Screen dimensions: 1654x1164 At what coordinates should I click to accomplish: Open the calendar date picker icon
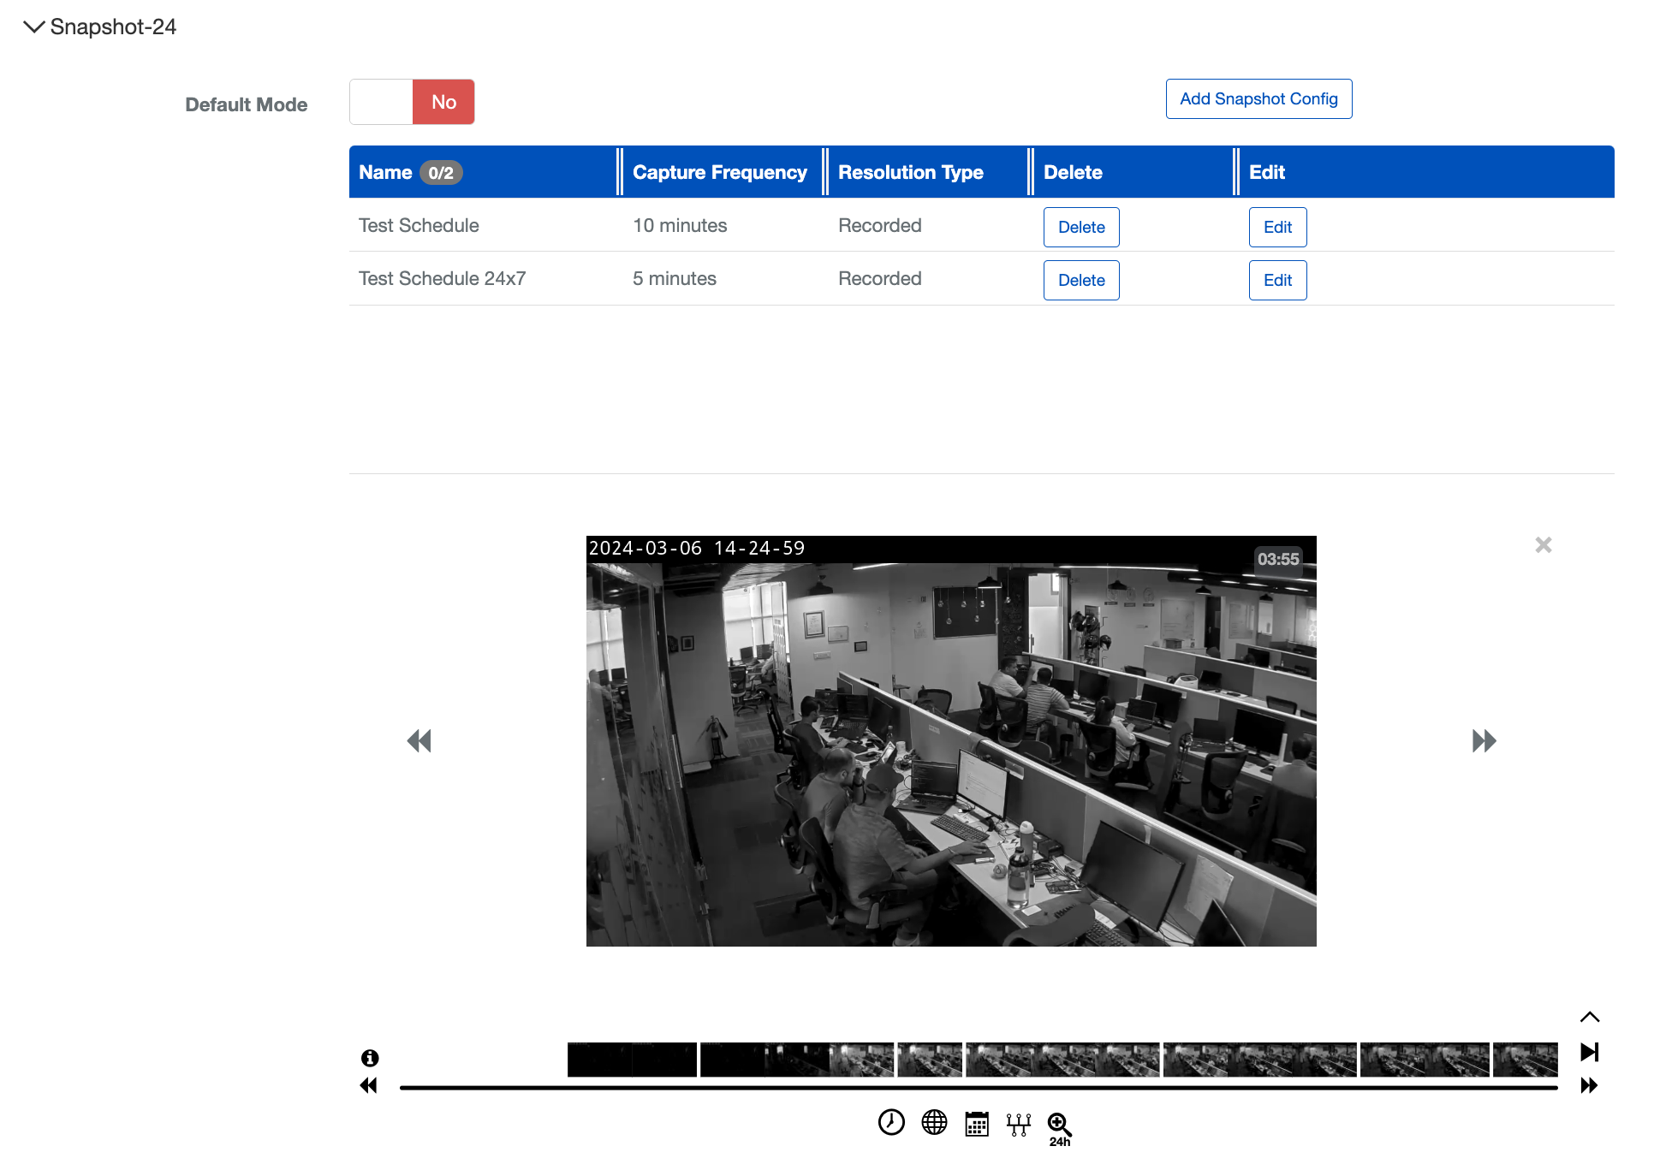pos(977,1124)
